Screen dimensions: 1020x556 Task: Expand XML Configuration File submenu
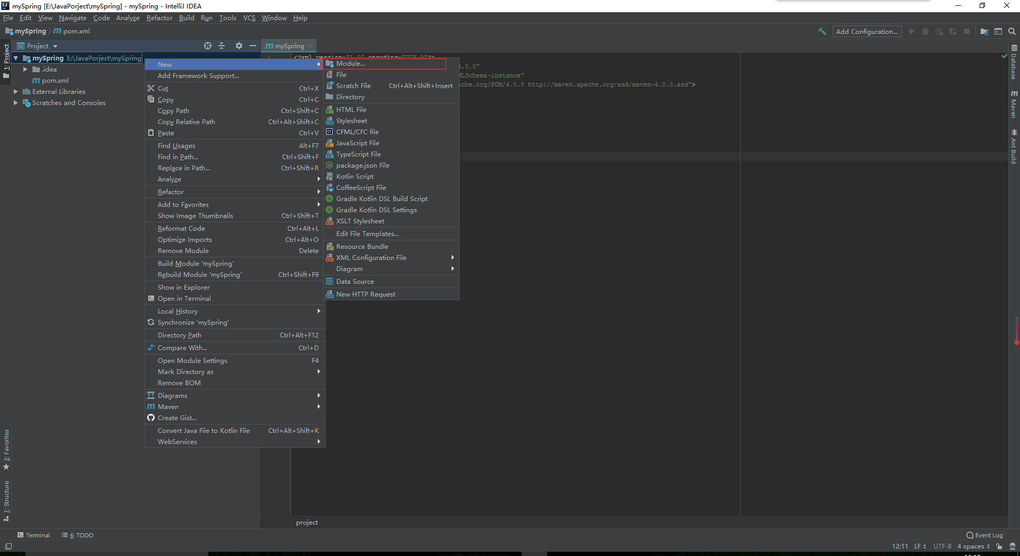click(x=392, y=258)
